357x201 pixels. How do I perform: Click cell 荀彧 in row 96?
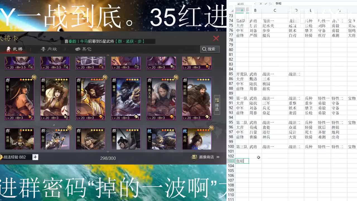tap(255, 127)
